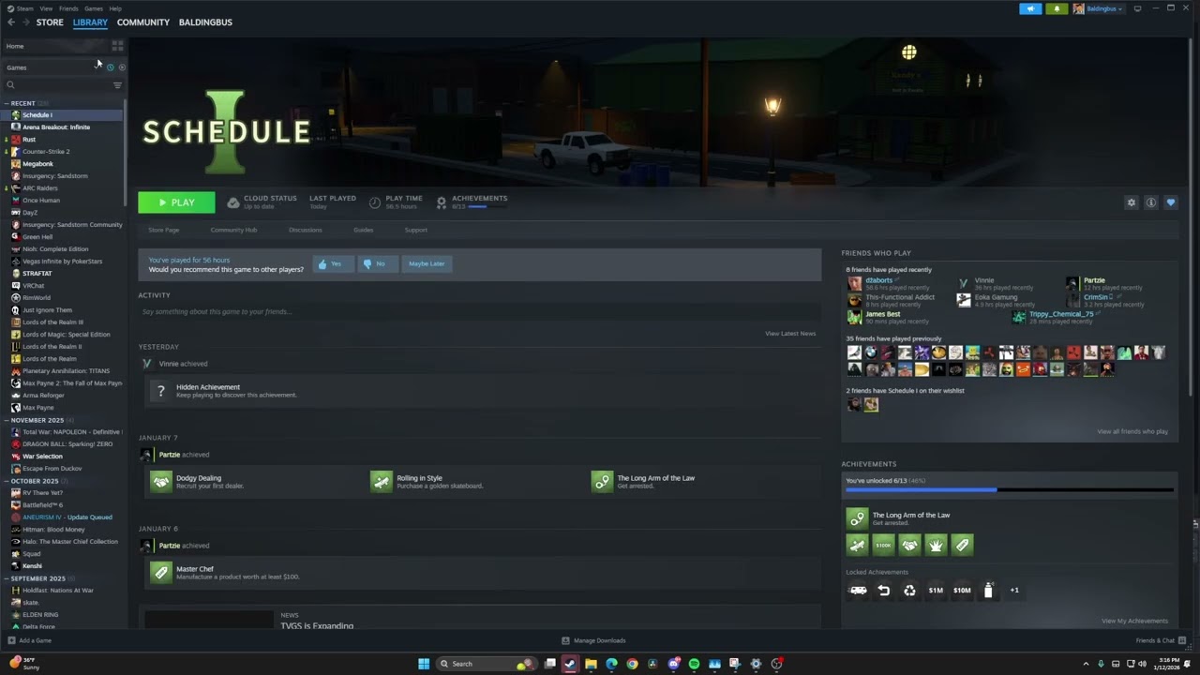Open the Guides link

[x=364, y=230]
